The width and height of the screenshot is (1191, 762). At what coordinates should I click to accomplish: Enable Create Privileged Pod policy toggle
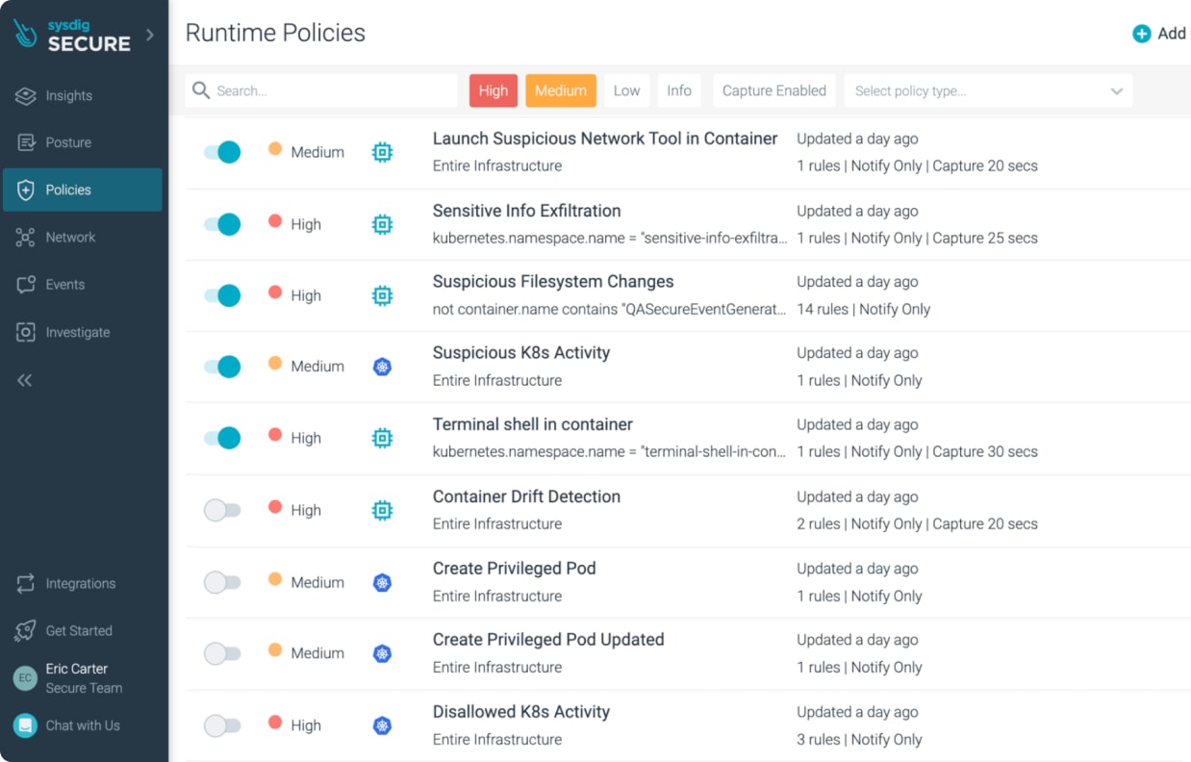point(222,582)
